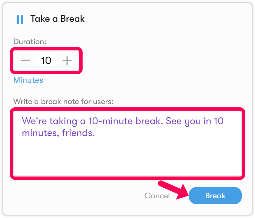Click the "10" ending the note's first line
This screenshot has height=218, width=255.
[x=219, y=121]
